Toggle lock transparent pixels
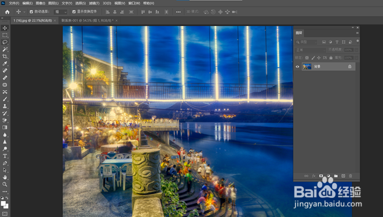Viewport: 383px width, 217px height. 307,58
